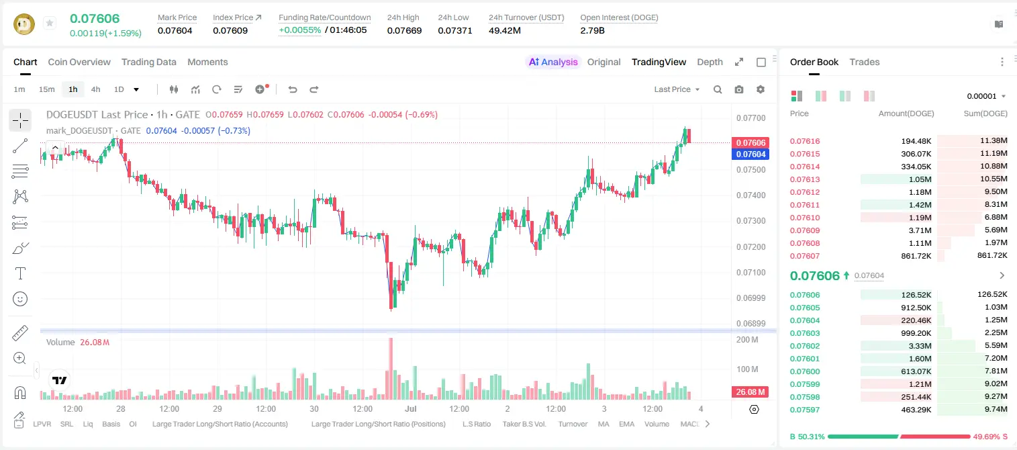Screen dimensions: 1017x450
Task: Select the 0.07610 ask price row
Action: point(899,218)
